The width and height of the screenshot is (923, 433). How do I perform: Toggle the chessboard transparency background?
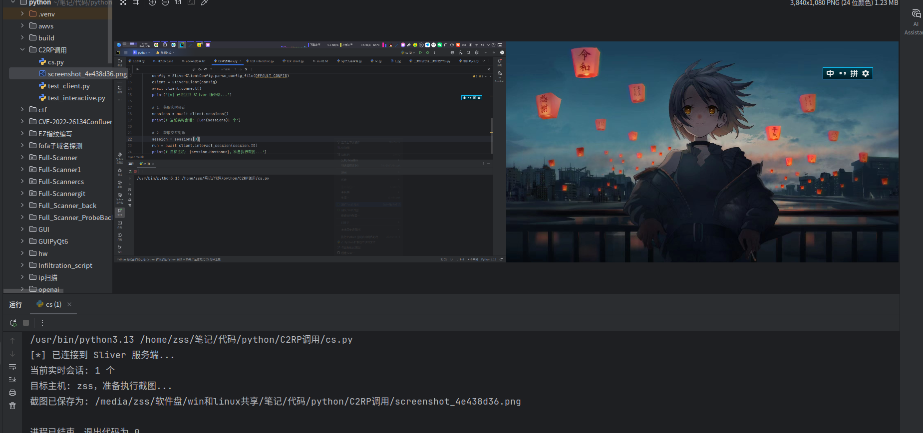[123, 2]
